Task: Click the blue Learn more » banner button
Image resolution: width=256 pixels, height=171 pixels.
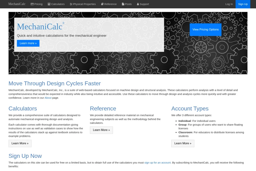Action: (x=28, y=43)
